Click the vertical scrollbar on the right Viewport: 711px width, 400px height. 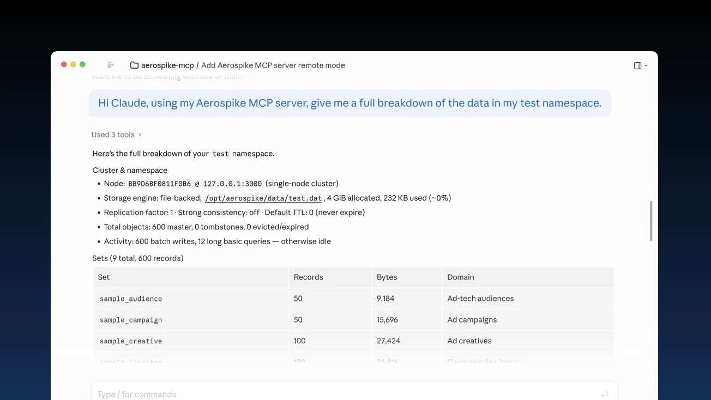pos(650,221)
